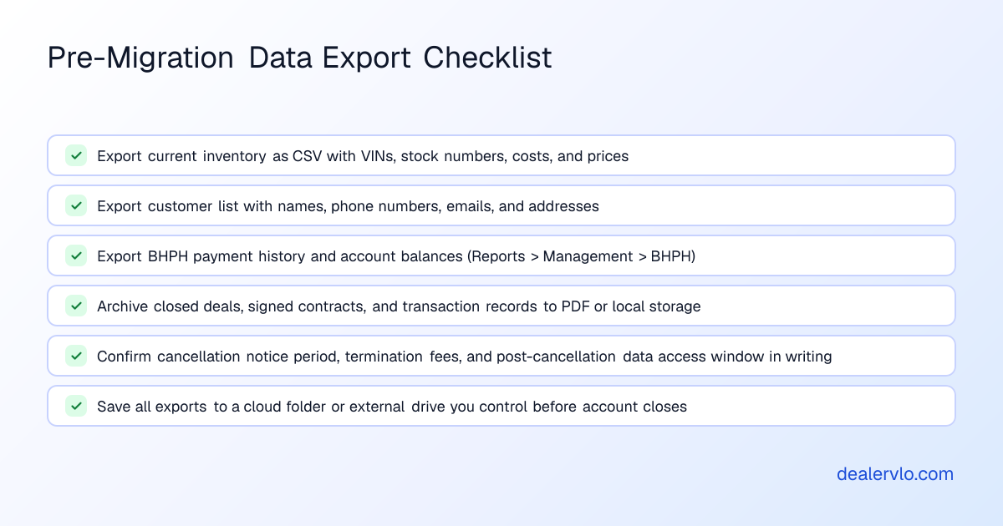This screenshot has height=526, width=1003.
Task: Toggle checkmark beside Export customer list
Action: point(76,205)
